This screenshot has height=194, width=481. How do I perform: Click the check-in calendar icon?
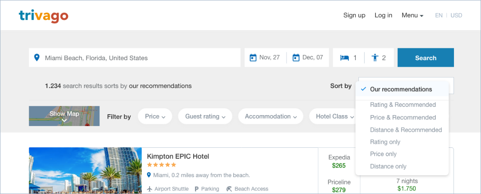click(253, 58)
